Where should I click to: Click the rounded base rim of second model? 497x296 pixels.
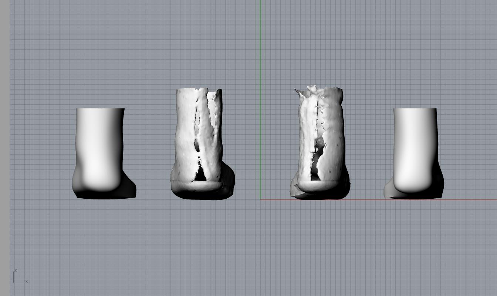click(196, 187)
